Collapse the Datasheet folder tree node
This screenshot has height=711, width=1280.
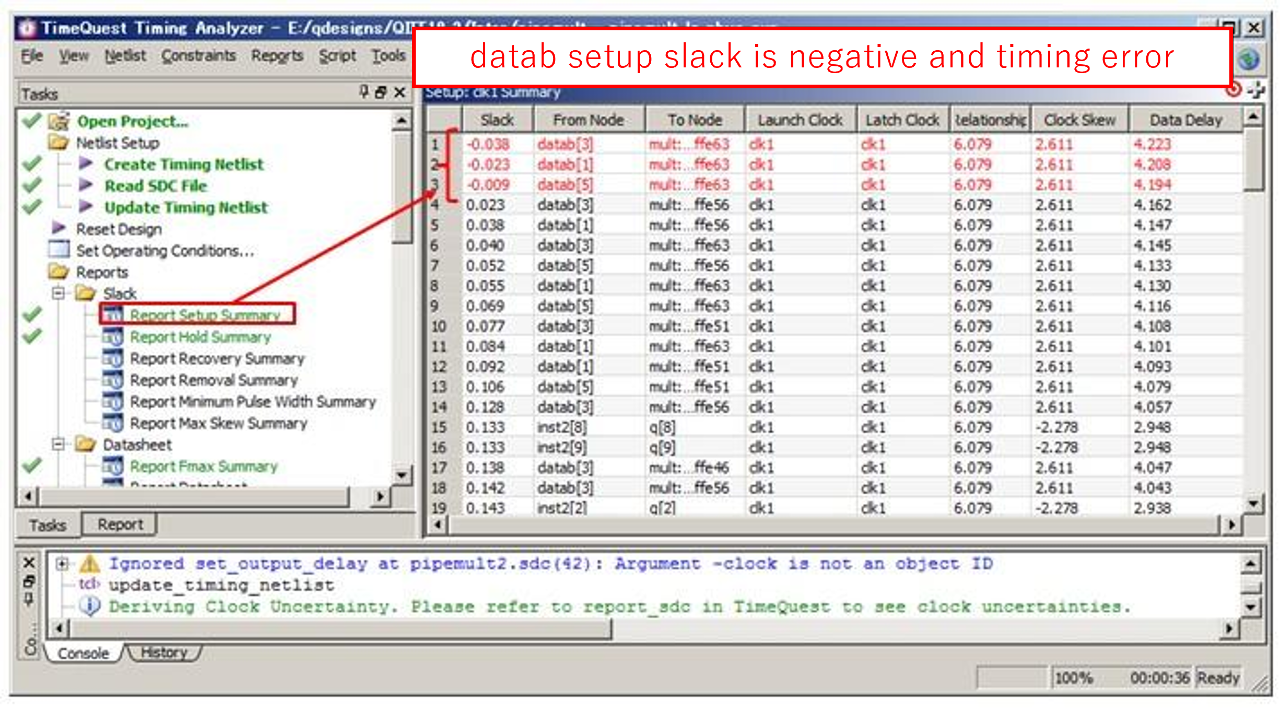pyautogui.click(x=58, y=445)
